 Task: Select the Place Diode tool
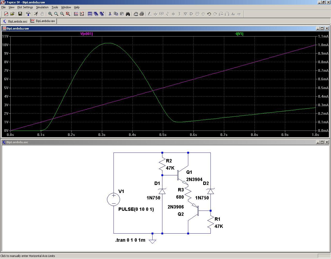185,14
